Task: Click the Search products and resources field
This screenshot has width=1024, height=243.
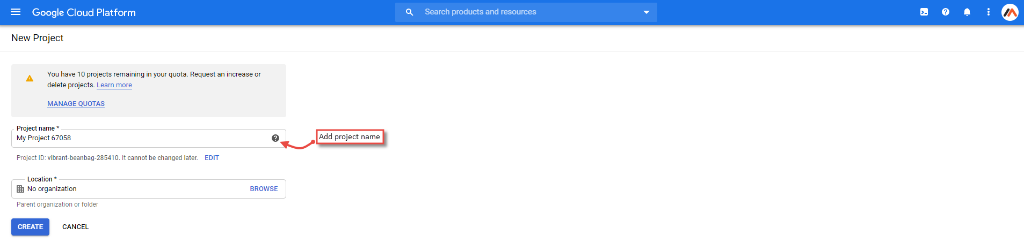Action: (526, 12)
